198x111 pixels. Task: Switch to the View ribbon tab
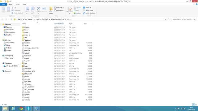click(24, 4)
